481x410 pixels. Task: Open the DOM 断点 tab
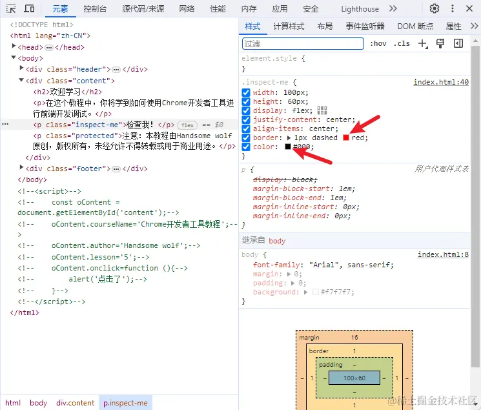pos(415,26)
